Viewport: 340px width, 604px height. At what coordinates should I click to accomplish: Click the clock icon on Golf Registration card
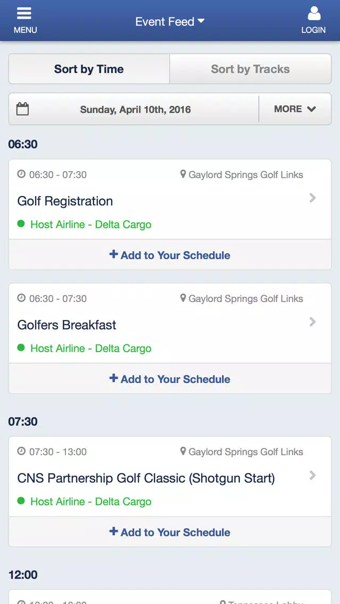[x=22, y=174]
